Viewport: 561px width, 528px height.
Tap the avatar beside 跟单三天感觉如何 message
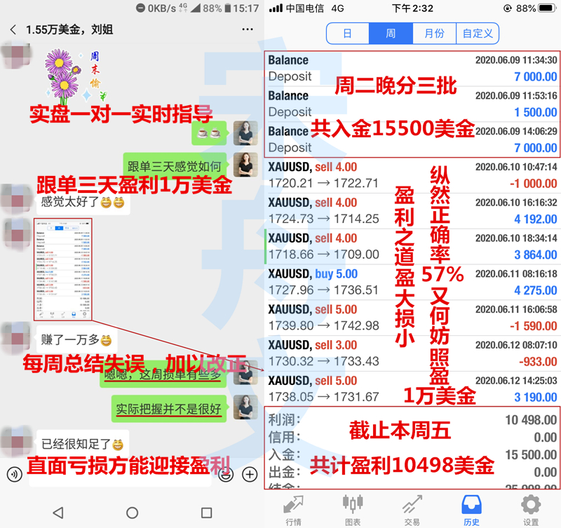(x=246, y=165)
